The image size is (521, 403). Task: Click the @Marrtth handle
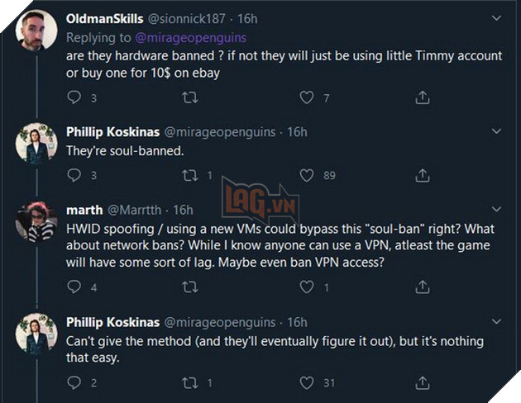pyautogui.click(x=136, y=210)
